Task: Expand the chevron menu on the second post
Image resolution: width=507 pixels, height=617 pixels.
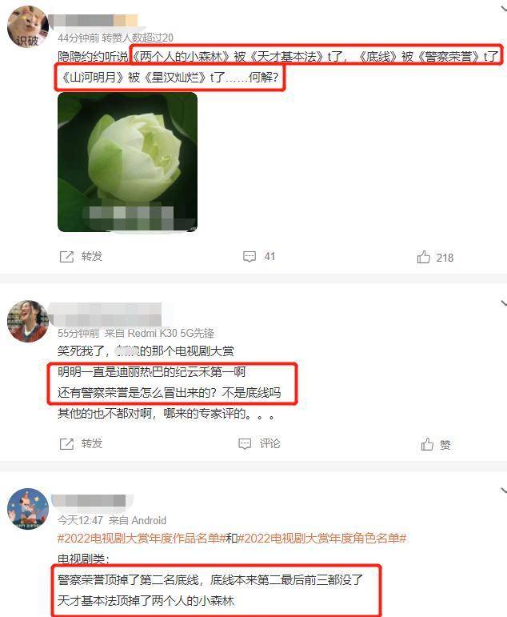Action: click(503, 303)
